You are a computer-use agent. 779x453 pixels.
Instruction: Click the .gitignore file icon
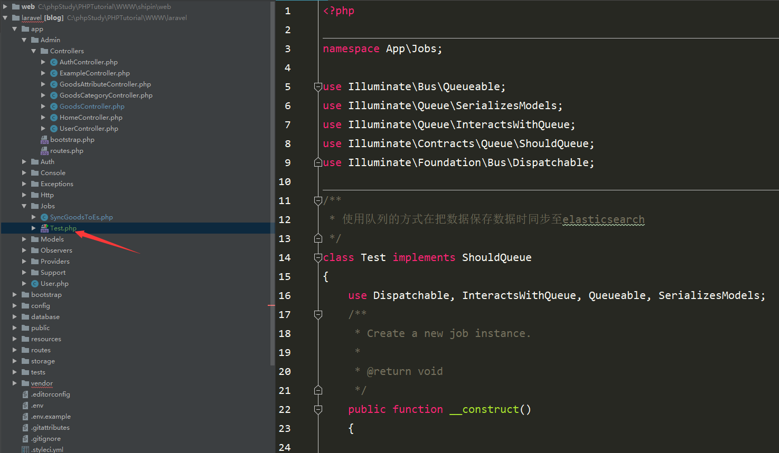(25, 439)
